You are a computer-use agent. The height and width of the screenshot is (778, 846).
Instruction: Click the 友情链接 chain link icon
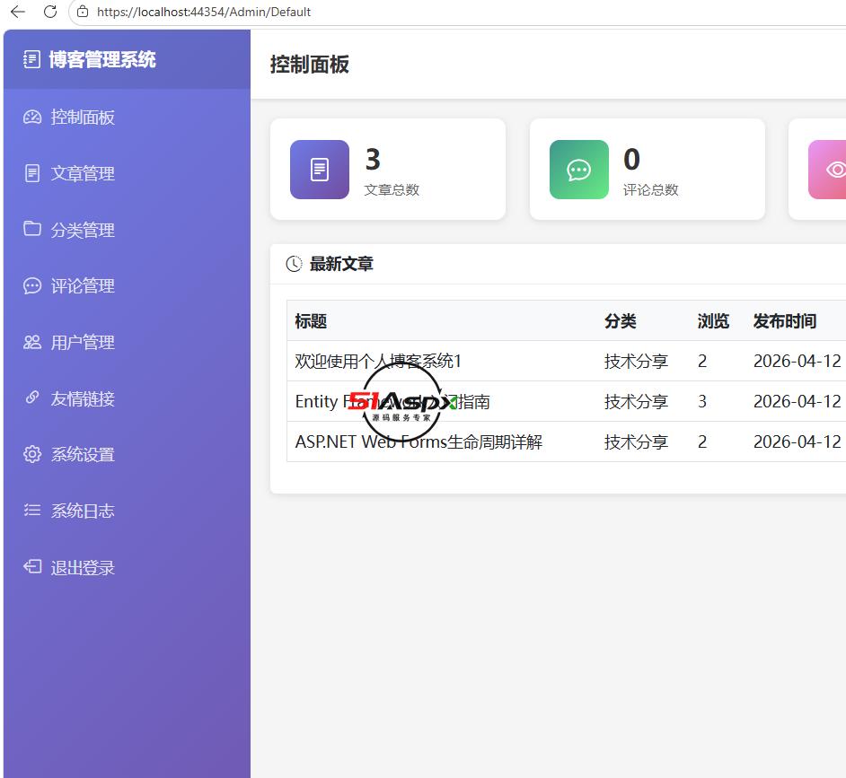point(32,398)
